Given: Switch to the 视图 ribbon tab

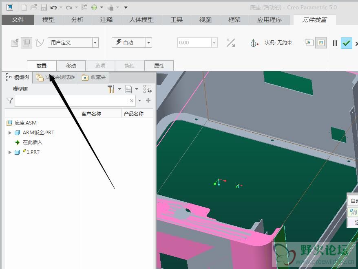Looking at the screenshot, I should (205, 20).
